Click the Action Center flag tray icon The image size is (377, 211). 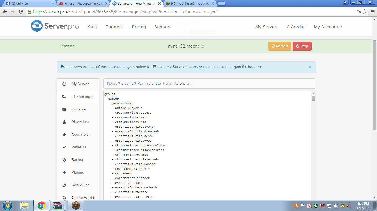303,206
